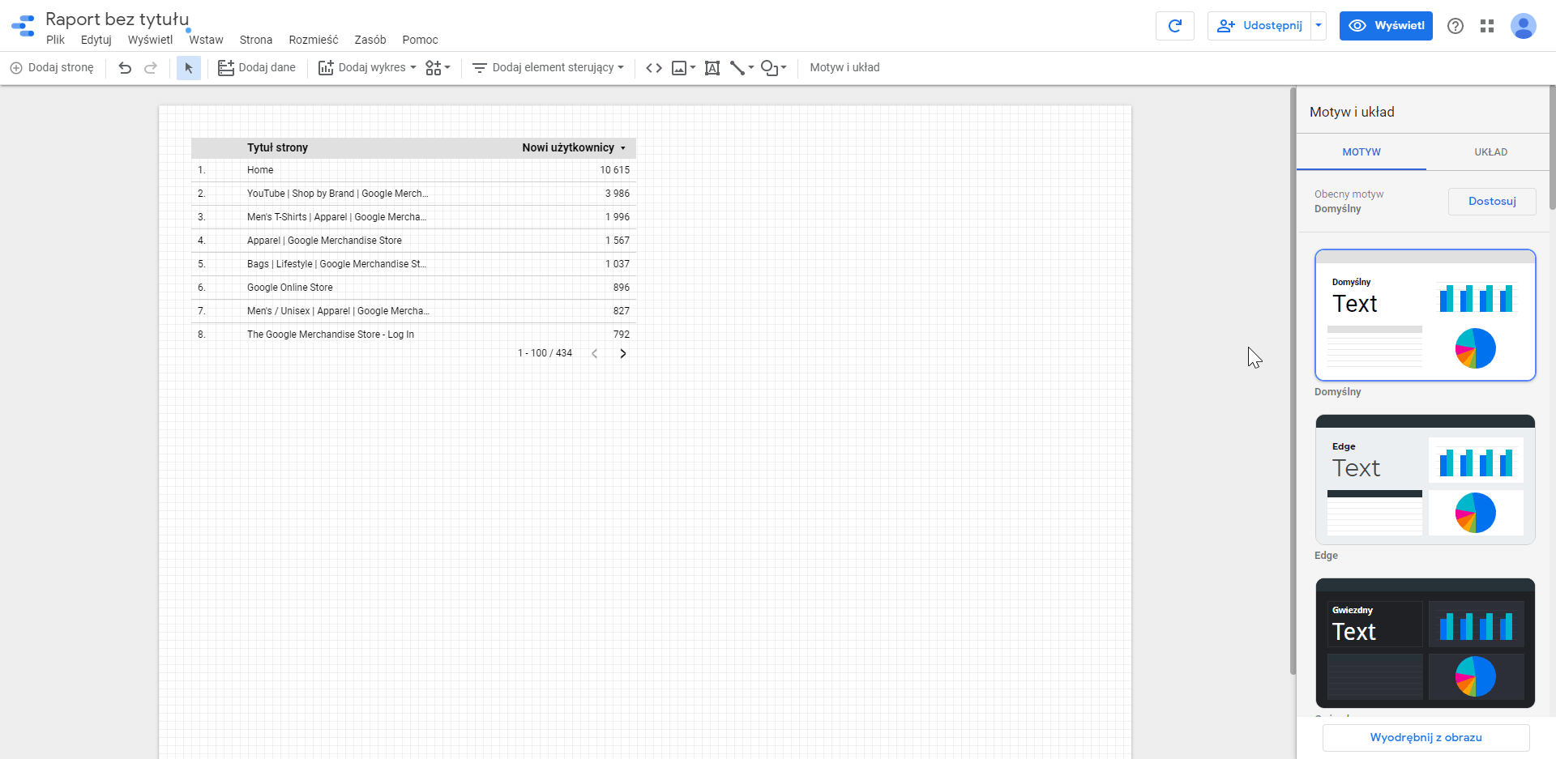Select the Gwiezdny dark theme thumbnail

coord(1426,643)
